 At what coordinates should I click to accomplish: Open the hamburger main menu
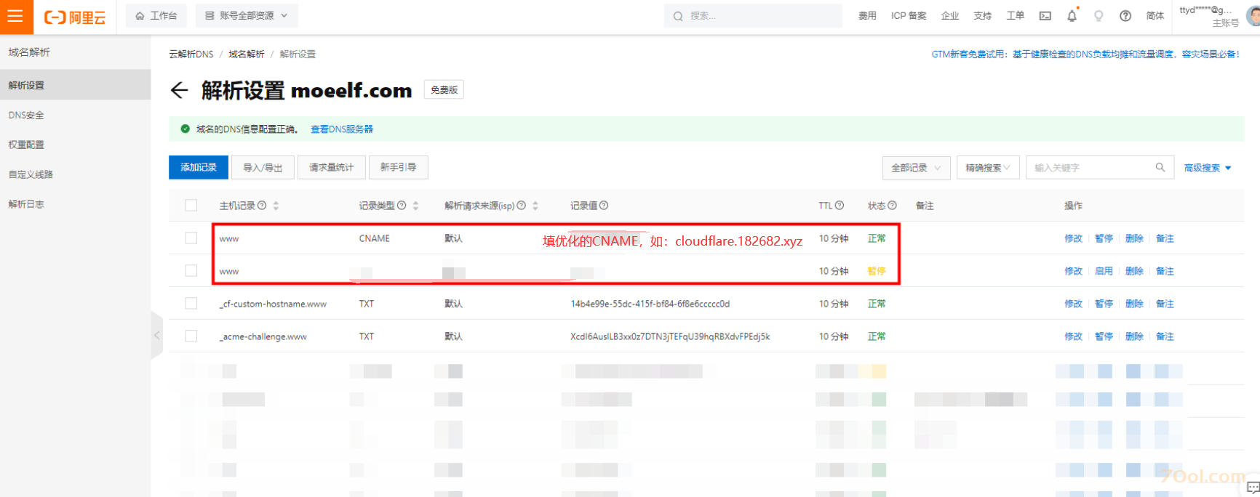pos(16,16)
